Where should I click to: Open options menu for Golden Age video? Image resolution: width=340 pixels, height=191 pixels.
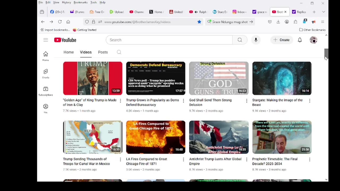click(x=120, y=101)
